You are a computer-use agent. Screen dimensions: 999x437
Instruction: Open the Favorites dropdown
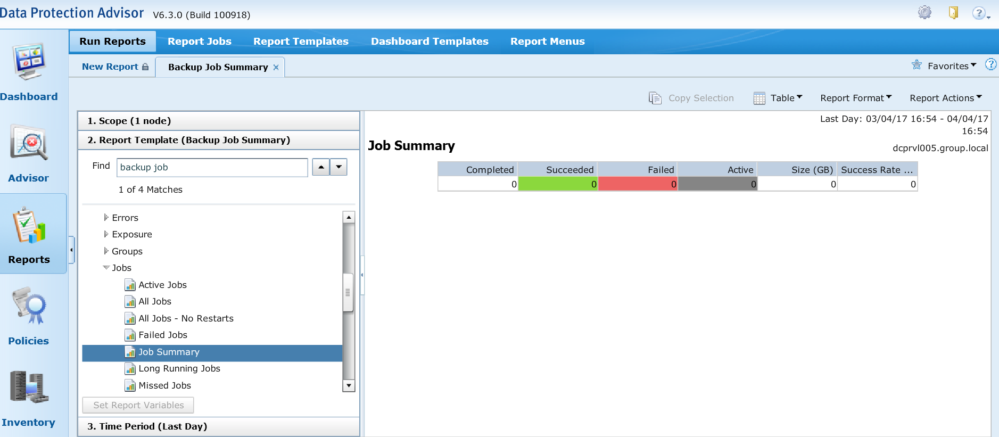[952, 66]
